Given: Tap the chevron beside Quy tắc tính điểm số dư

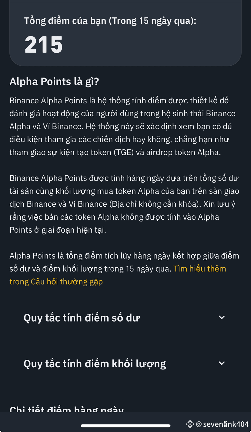Looking at the screenshot, I should (x=222, y=317).
